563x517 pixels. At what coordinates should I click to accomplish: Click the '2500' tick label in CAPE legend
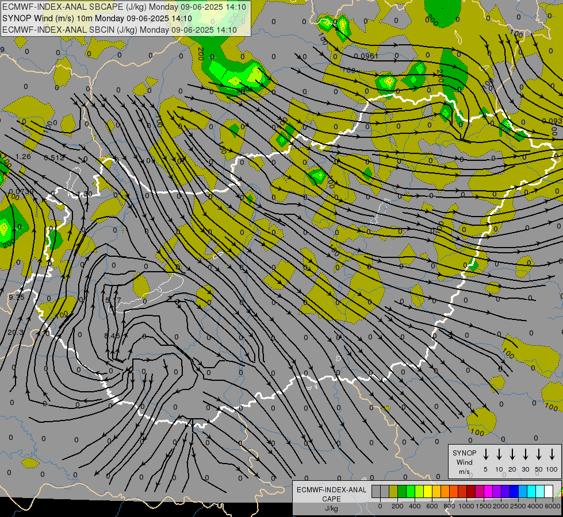click(518, 506)
